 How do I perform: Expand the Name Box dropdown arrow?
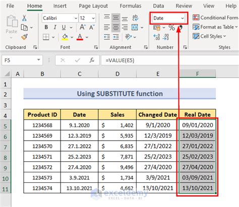[38, 60]
